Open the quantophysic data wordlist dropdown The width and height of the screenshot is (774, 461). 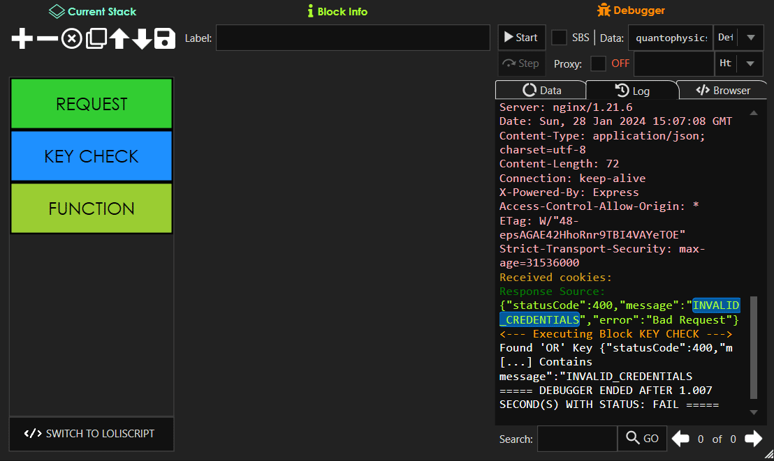[x=670, y=38]
